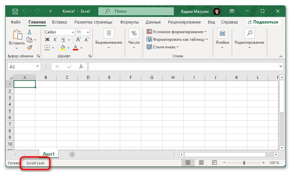Click the Вставить paste clipboard icon

(x=18, y=34)
